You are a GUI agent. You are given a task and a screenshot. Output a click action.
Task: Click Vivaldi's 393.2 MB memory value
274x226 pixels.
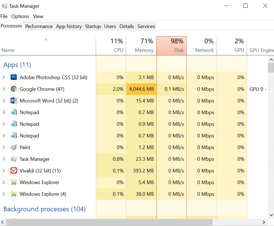pyautogui.click(x=143, y=170)
